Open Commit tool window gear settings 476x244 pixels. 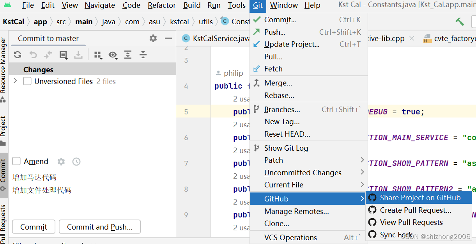153,38
